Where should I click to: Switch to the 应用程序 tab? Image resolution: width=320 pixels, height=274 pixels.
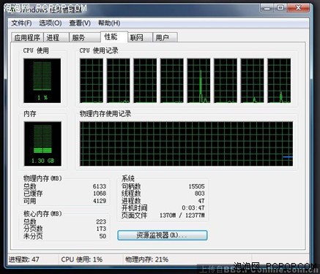(x=27, y=37)
